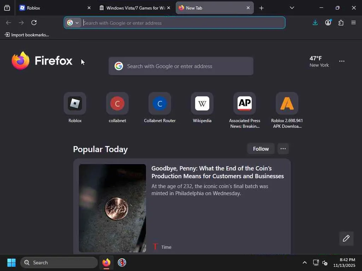Open the Windows Start menu
Screen dimensions: 362x271
tap(11, 263)
